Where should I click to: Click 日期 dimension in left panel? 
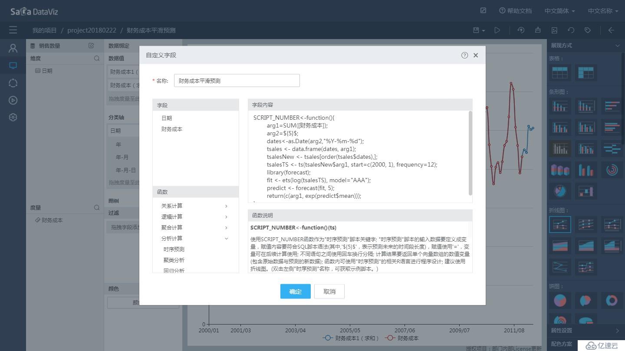click(44, 71)
